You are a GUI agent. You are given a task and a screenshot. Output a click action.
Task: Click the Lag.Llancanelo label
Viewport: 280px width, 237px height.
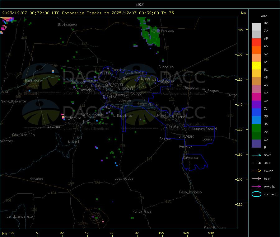pyautogui.click(x=20, y=216)
